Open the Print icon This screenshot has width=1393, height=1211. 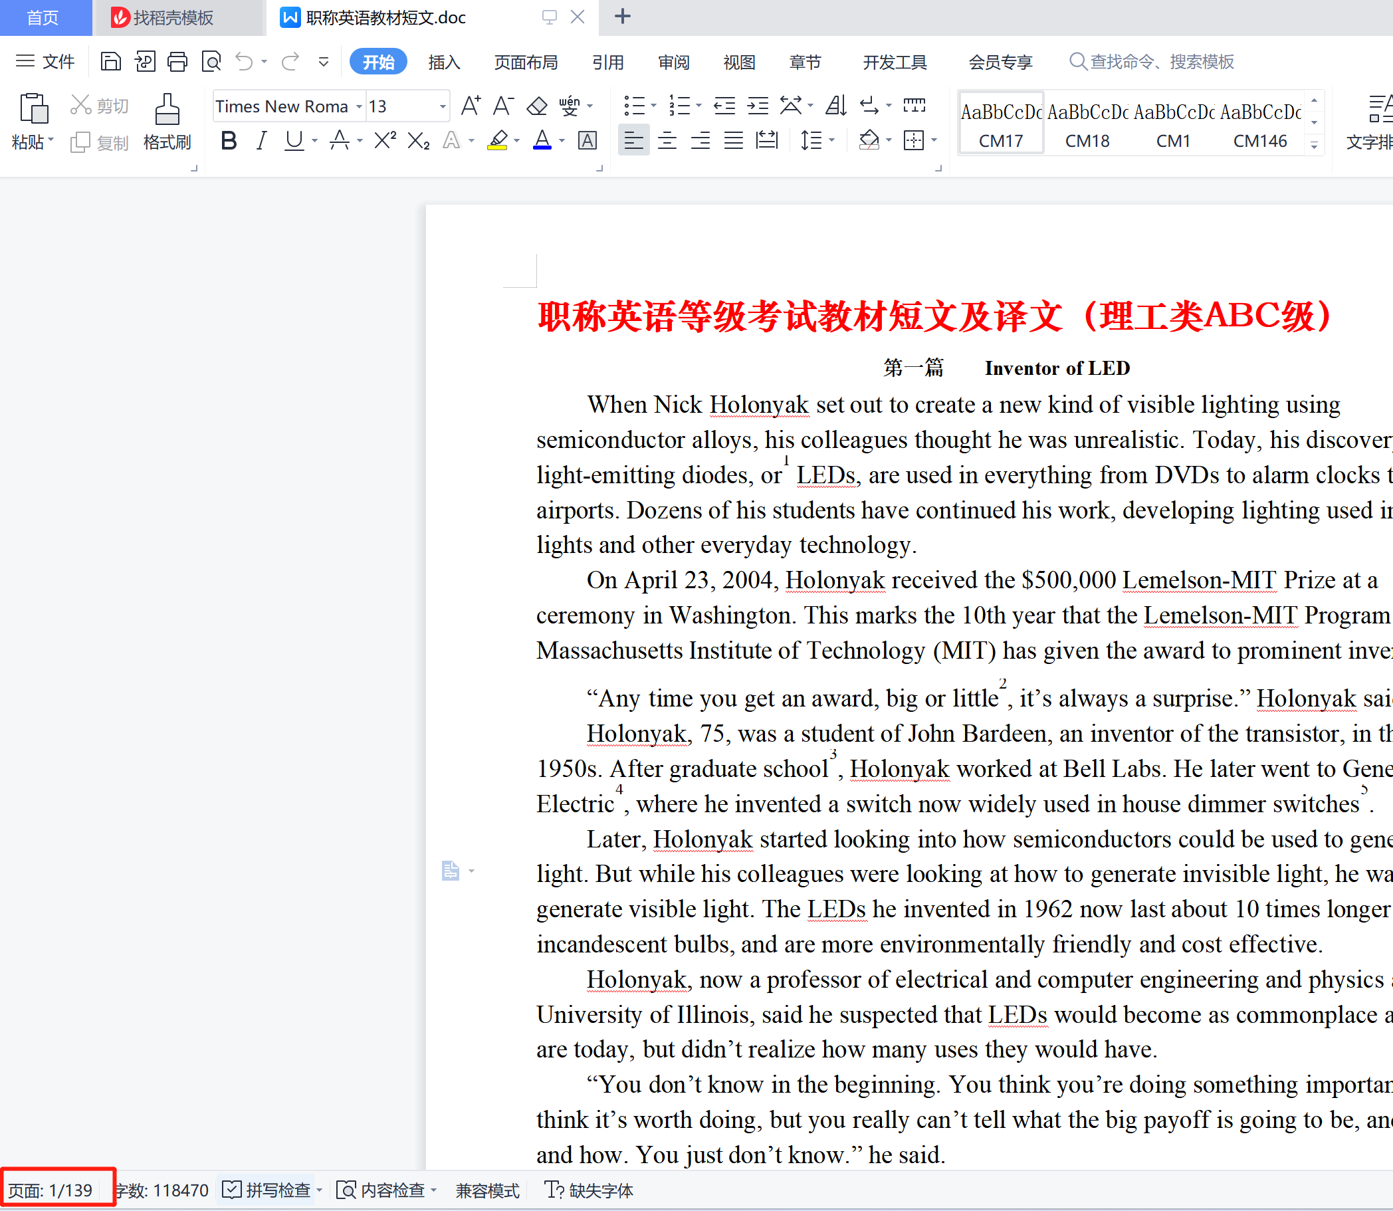[x=177, y=61]
